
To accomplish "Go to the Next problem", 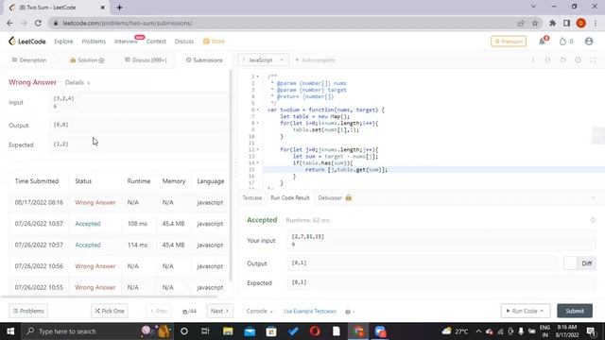I will click(x=219, y=311).
